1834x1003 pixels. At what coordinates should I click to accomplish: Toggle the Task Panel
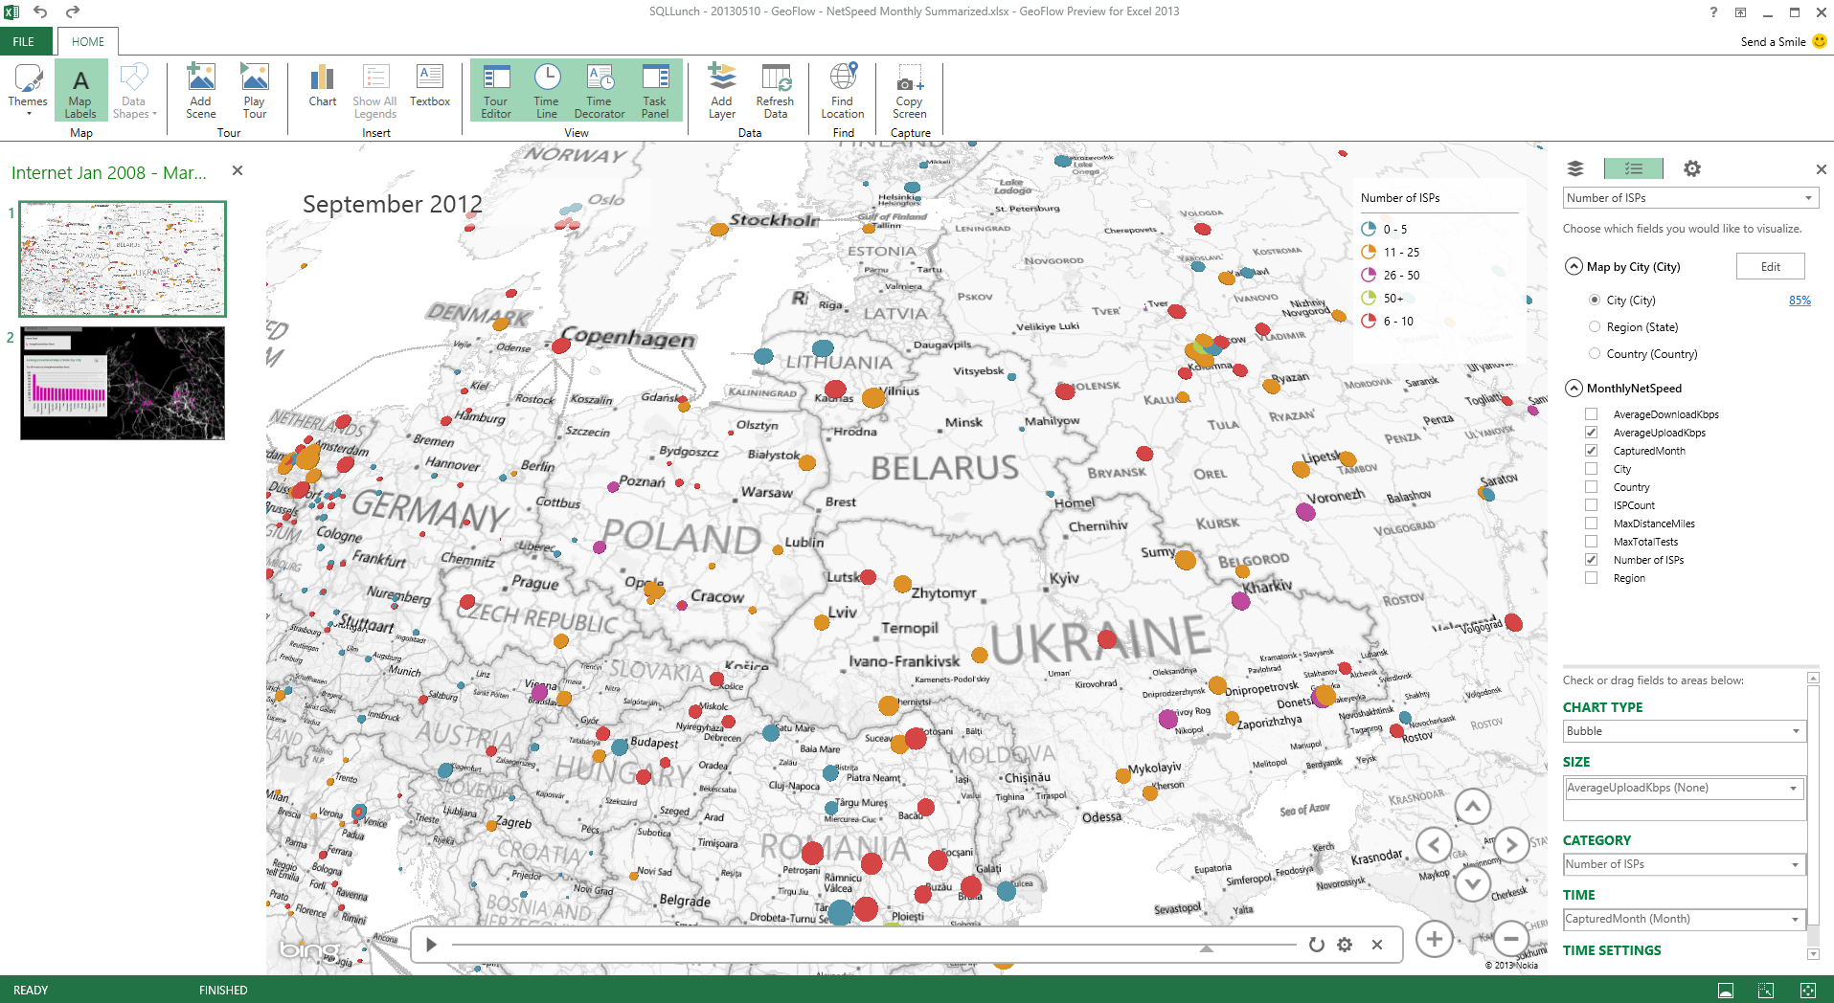[x=655, y=91]
